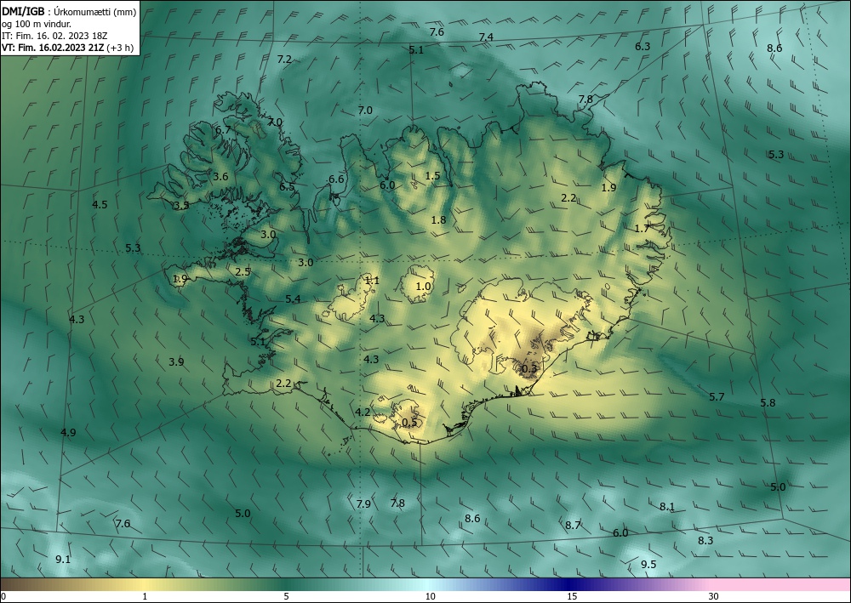Select the 15 tick label on color scale

[x=572, y=597]
